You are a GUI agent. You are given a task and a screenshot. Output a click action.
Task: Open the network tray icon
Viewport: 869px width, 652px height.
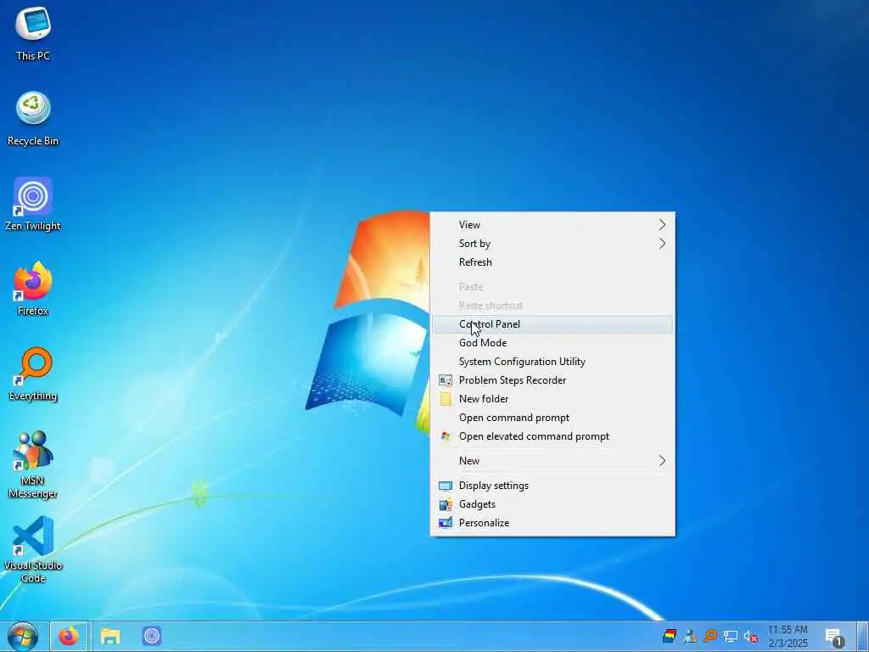pyautogui.click(x=731, y=636)
